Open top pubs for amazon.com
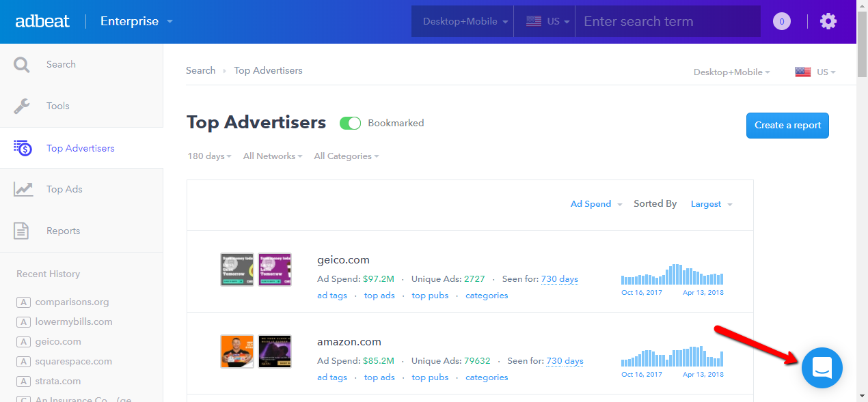The height and width of the screenshot is (402, 868). [430, 377]
